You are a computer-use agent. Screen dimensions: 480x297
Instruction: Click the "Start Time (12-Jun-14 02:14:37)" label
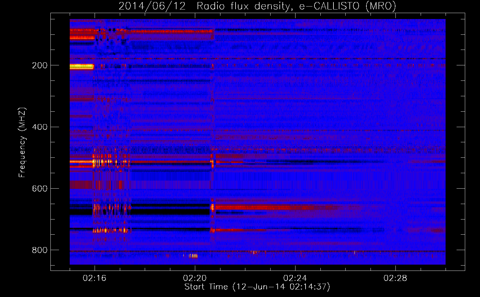click(x=257, y=287)
